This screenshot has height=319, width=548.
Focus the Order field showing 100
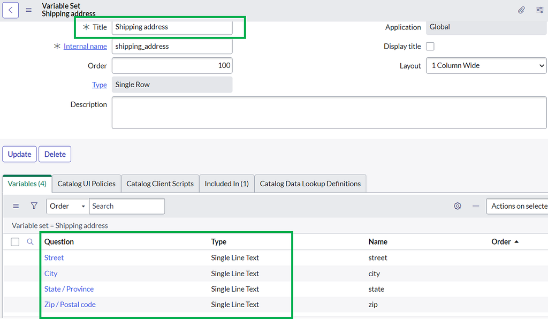[172, 66]
